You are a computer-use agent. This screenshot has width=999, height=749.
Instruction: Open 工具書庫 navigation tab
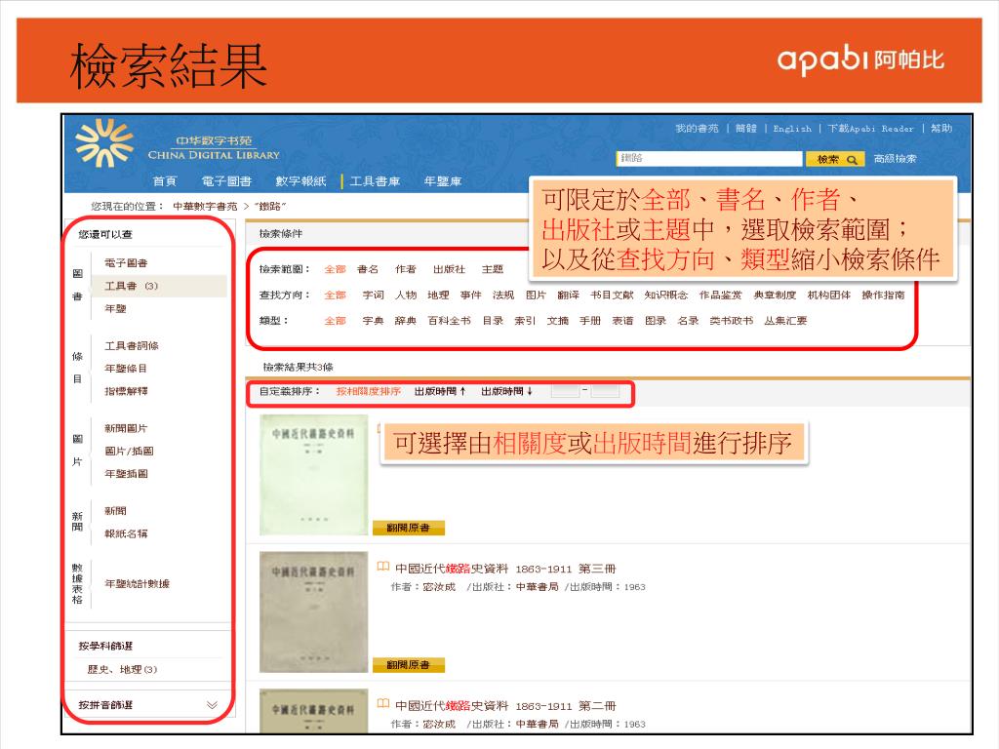coord(375,181)
